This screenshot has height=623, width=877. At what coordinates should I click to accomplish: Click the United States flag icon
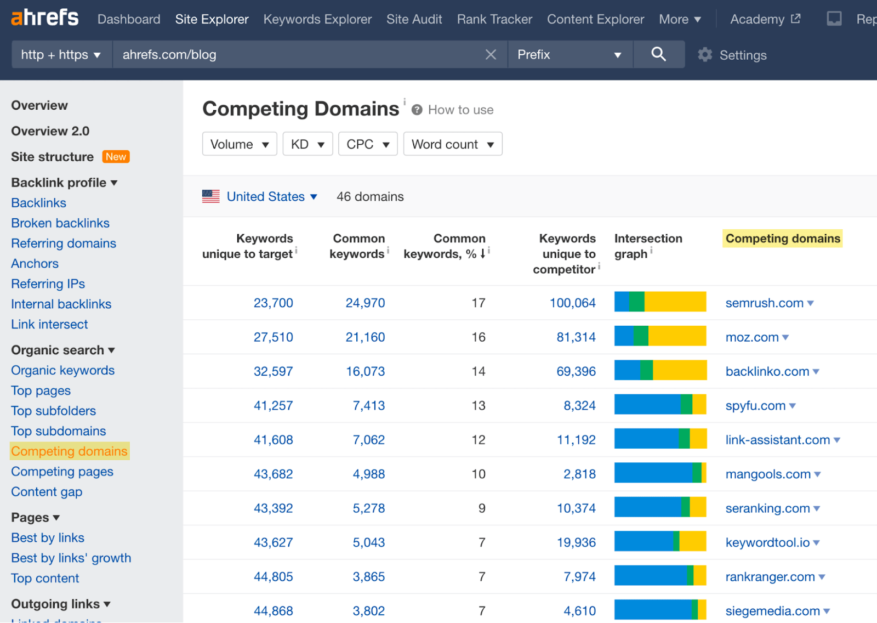(x=211, y=196)
